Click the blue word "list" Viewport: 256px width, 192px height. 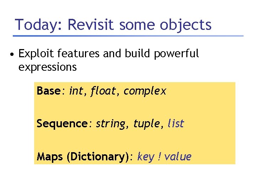(176, 124)
